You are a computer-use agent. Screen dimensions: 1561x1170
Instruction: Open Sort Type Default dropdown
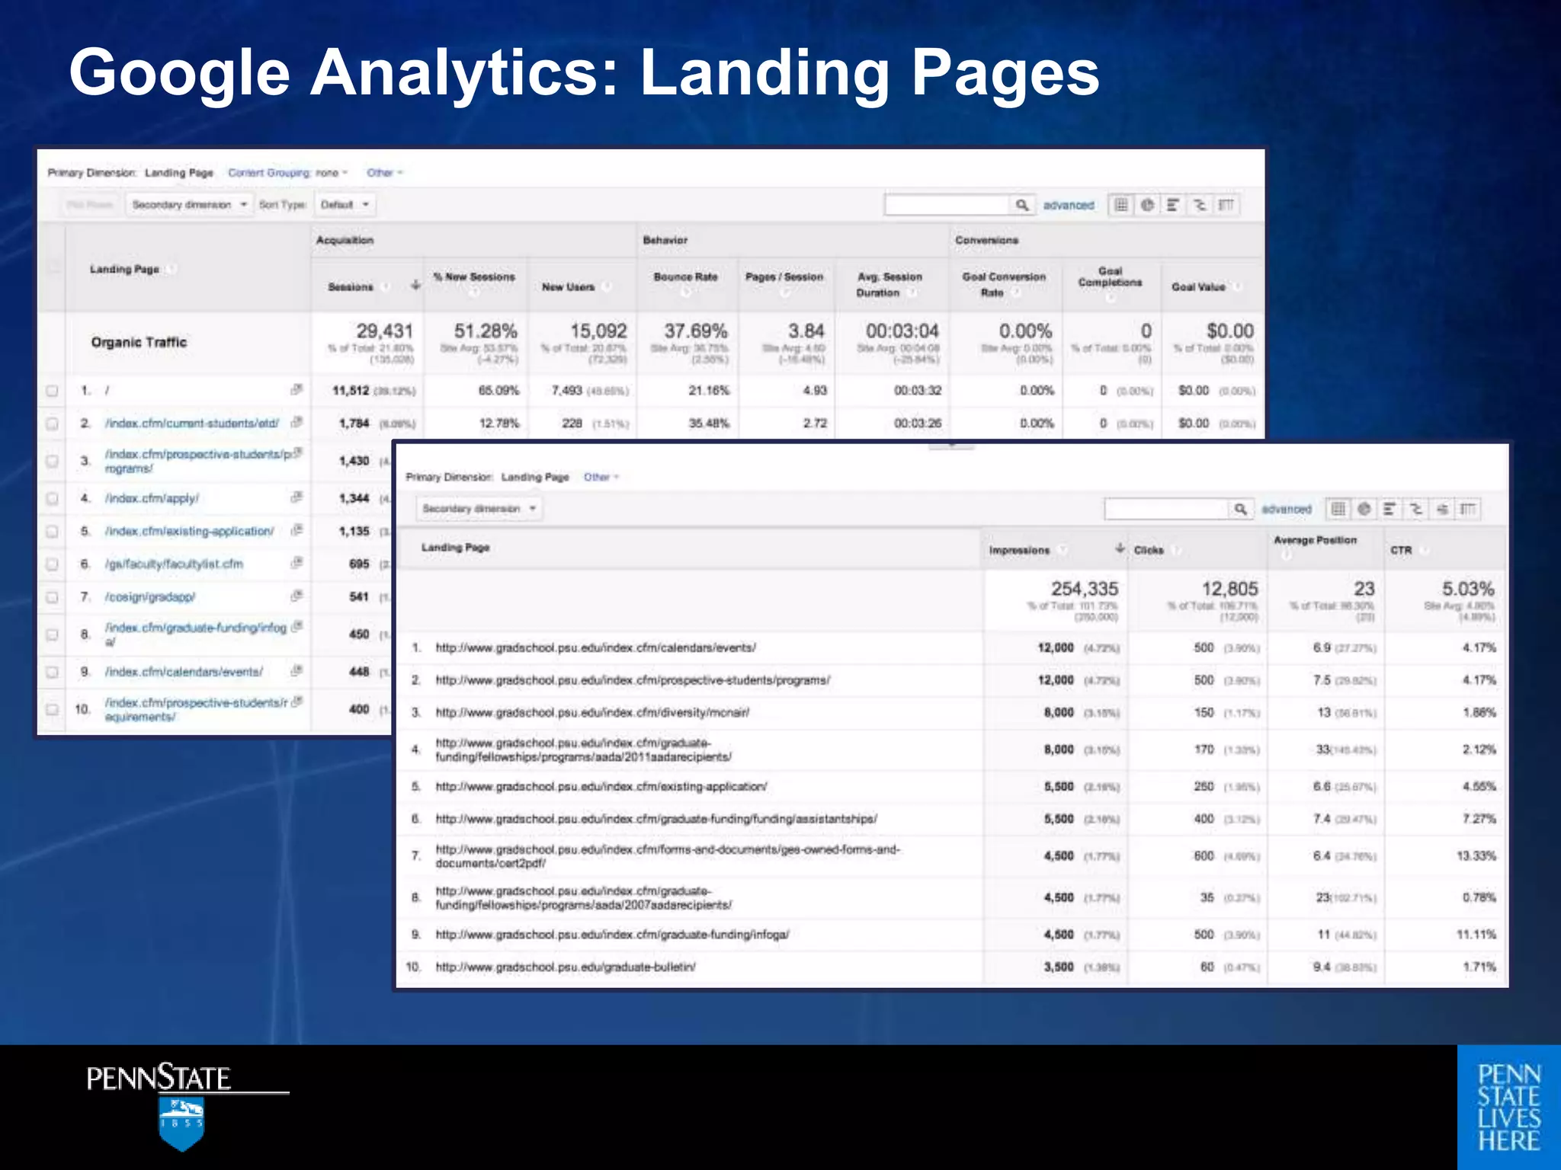(x=345, y=205)
